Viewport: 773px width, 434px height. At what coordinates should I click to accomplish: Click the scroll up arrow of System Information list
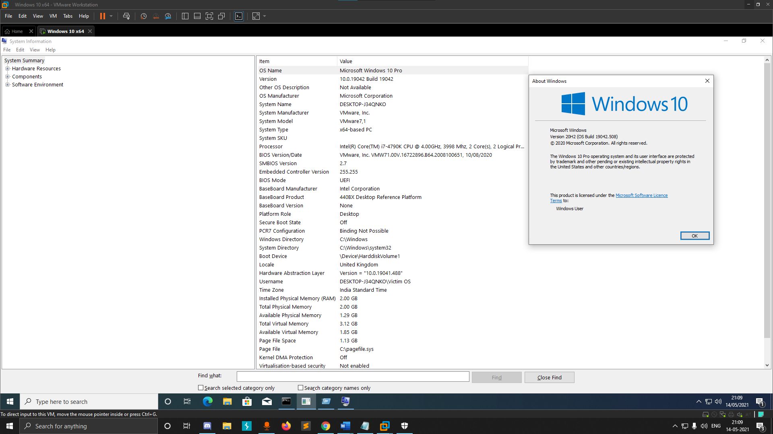pos(767,60)
